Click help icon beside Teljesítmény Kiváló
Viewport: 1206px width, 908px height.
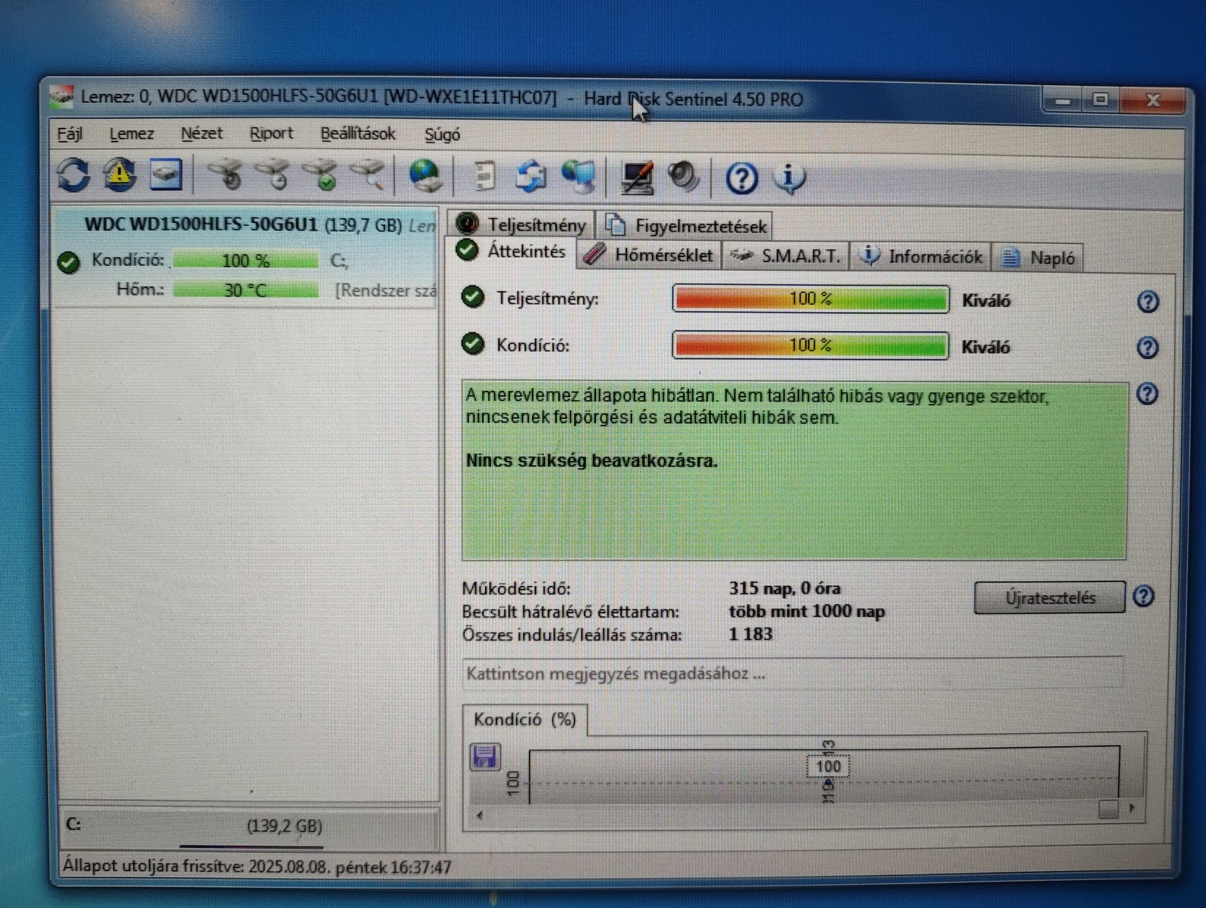click(1147, 301)
